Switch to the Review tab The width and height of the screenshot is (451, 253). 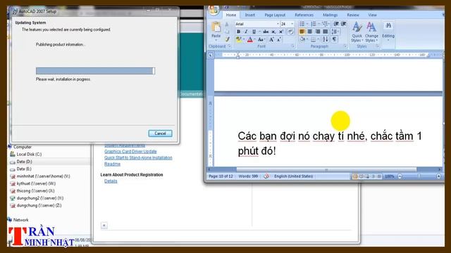(x=353, y=15)
